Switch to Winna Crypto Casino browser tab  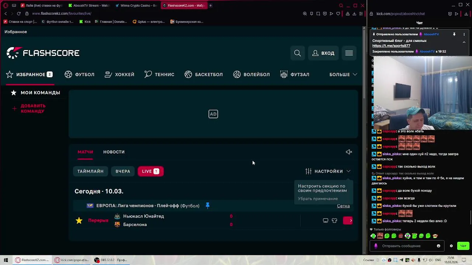pos(136,6)
